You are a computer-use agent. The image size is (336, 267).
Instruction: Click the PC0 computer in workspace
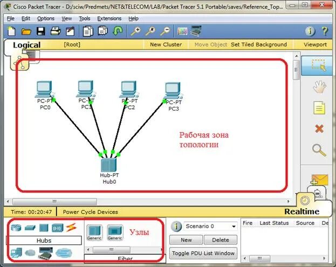click(44, 88)
